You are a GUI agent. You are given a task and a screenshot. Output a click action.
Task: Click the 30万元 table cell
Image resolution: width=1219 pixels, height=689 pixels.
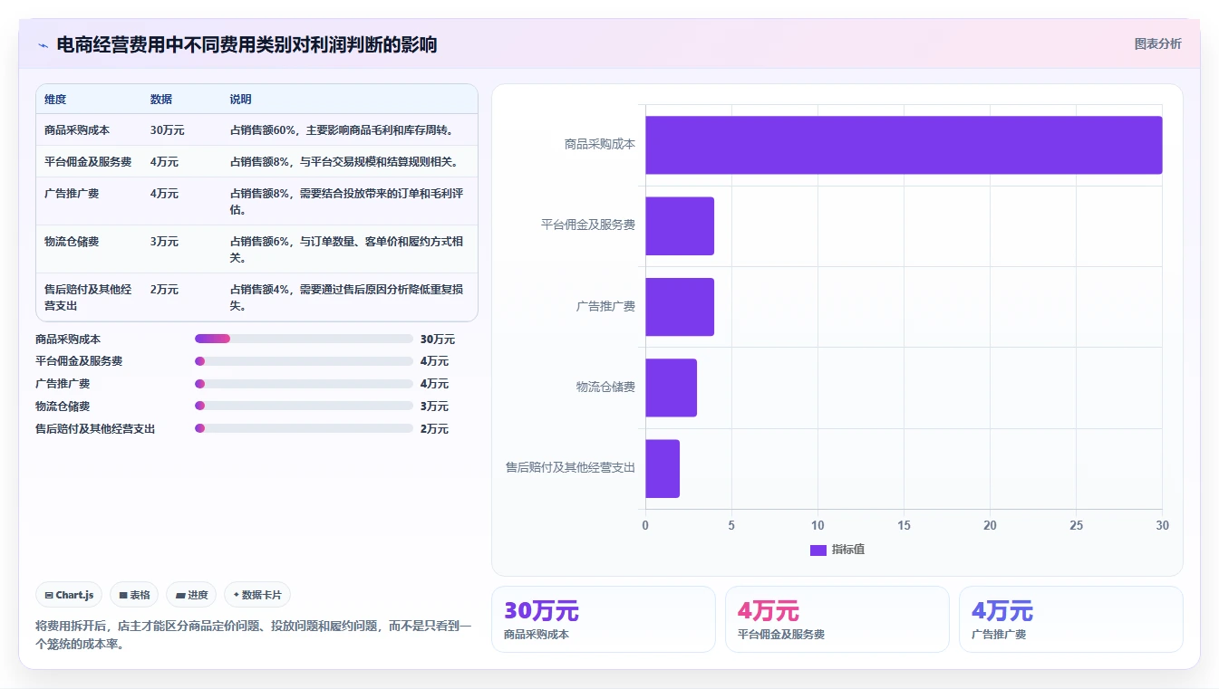click(168, 130)
